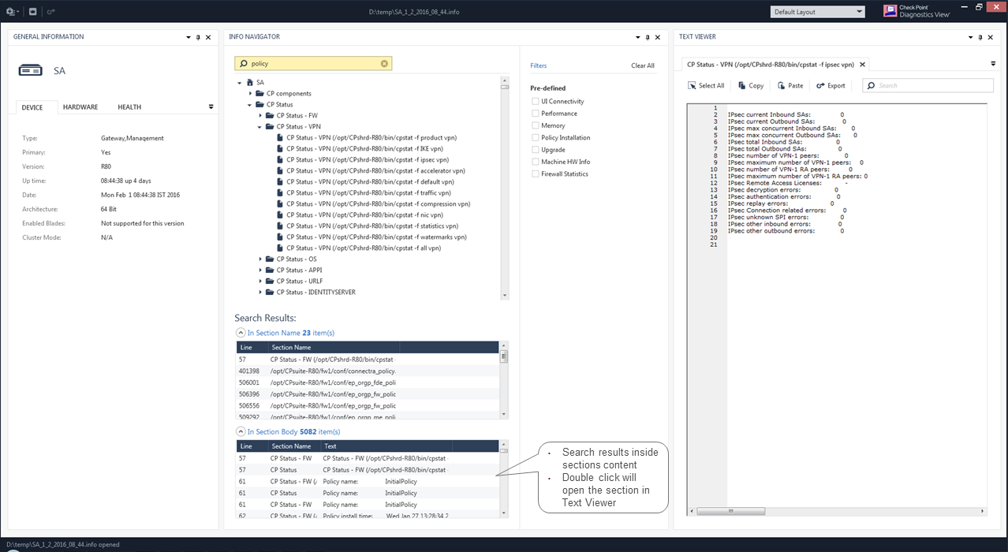
Task: Click the CP Status - URLF folder icon
Action: click(x=271, y=282)
